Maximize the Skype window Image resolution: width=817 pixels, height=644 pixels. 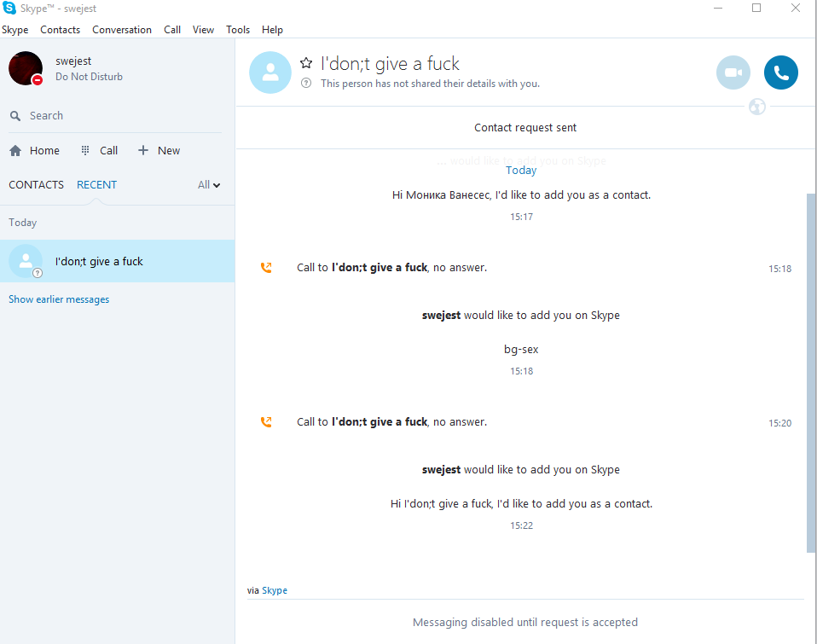pyautogui.click(x=756, y=8)
